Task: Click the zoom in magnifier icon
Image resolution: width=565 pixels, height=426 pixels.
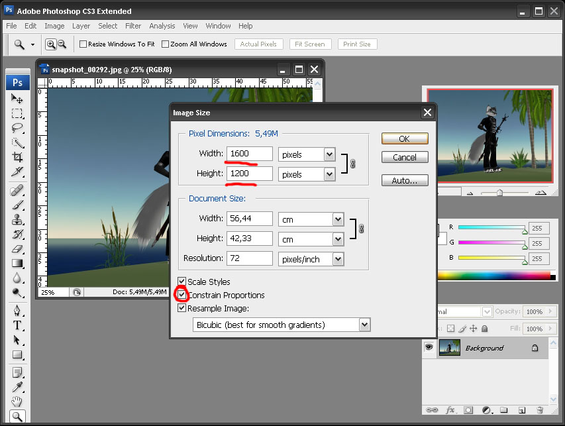Action: [50, 44]
